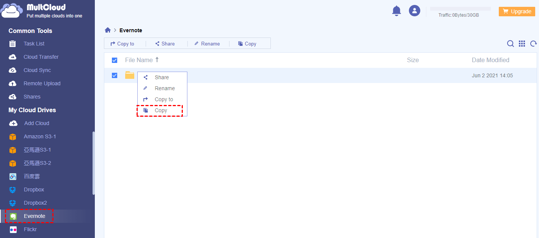The width and height of the screenshot is (539, 238).
Task: Open 亞馬遜S3-1 drive
Action: (x=37, y=150)
